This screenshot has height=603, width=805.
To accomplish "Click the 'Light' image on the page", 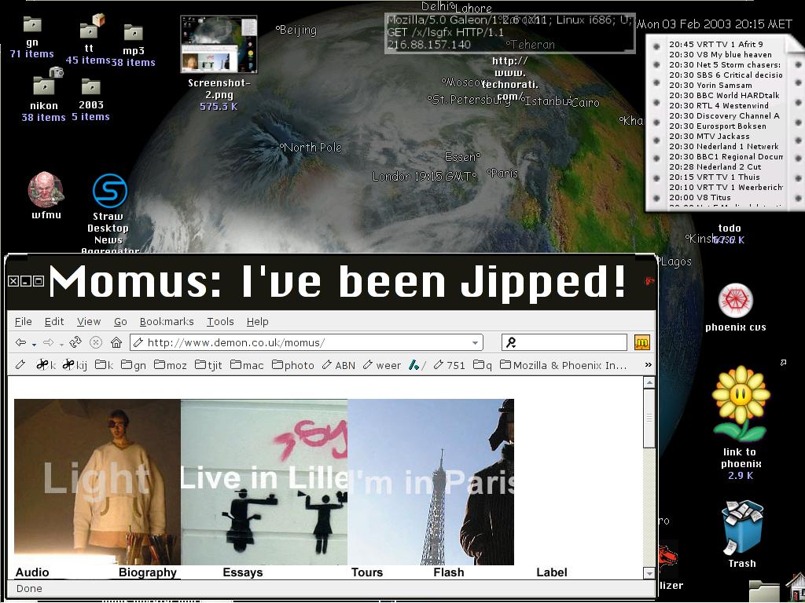I will click(x=97, y=482).
